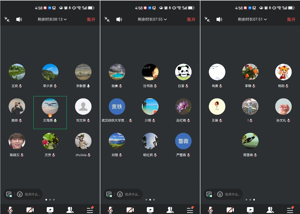Open the emoji picker in the middle screen
Image resolution: width=300 pixels, height=214 pixels.
[x=120, y=194]
